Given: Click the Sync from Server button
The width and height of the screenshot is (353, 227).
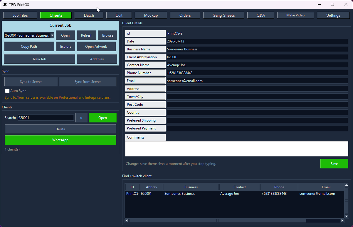Looking at the screenshot, I should click(88, 82).
